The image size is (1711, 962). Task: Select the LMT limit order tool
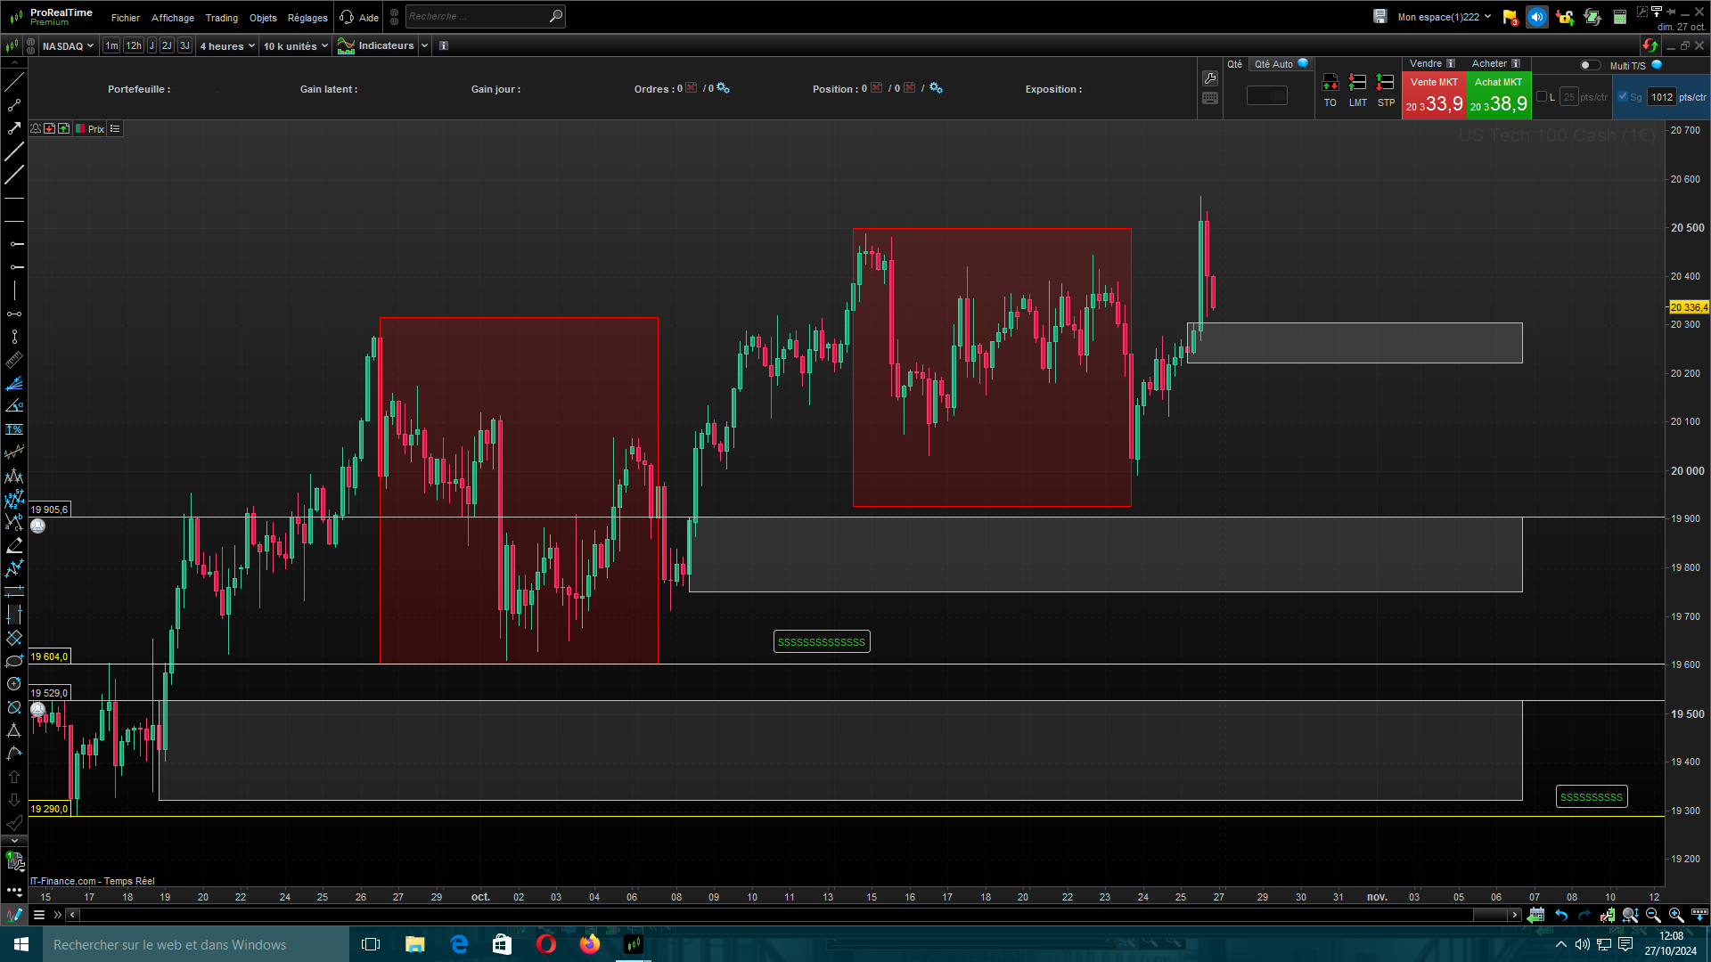coord(1357,89)
